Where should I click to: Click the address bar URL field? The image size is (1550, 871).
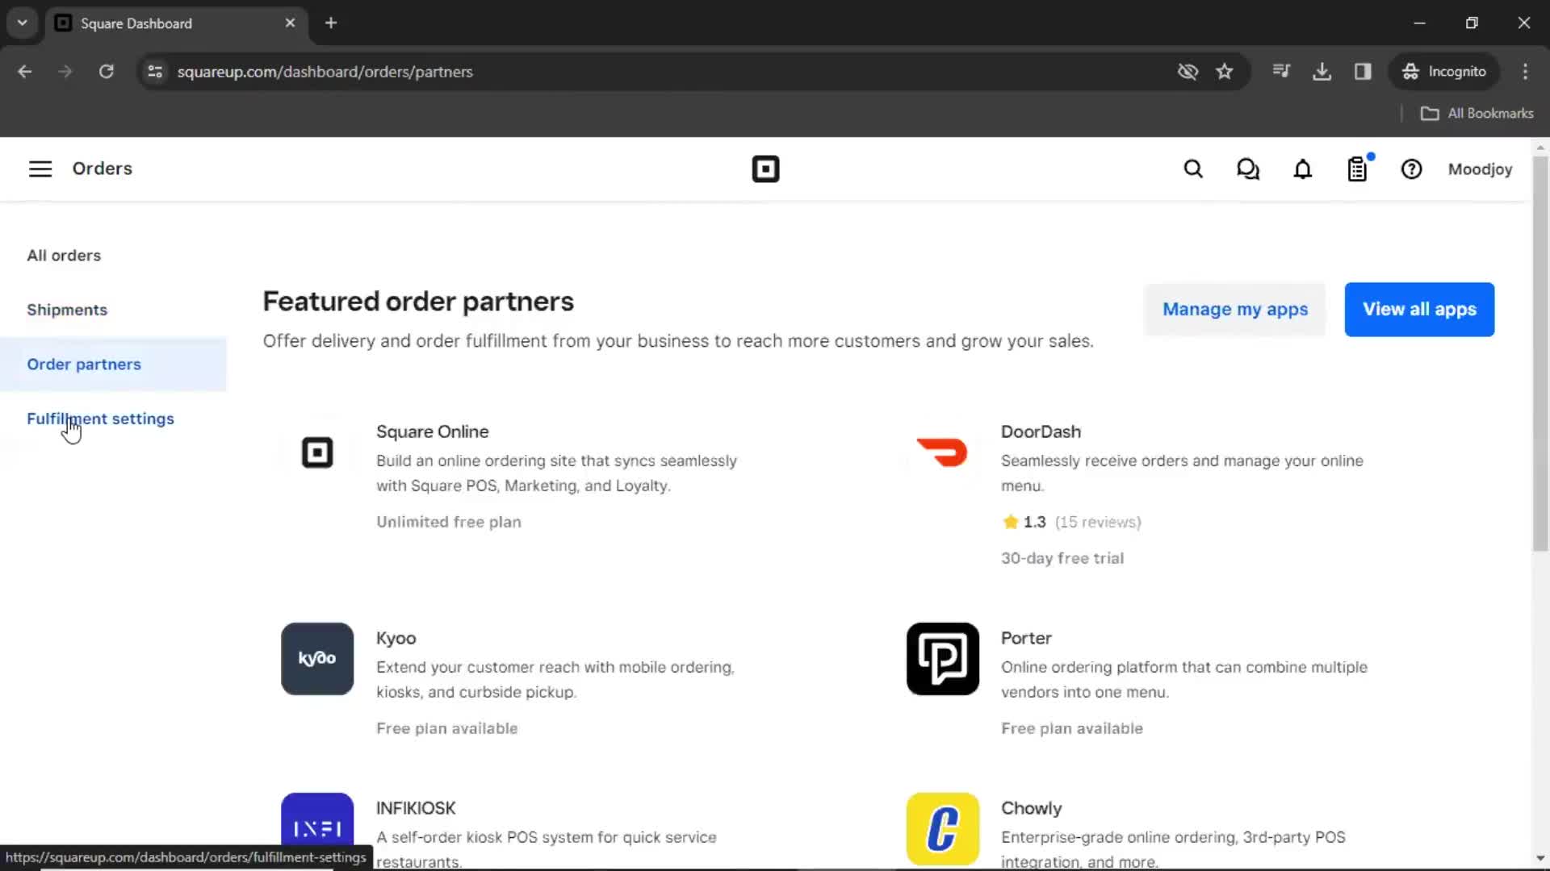pyautogui.click(x=325, y=71)
